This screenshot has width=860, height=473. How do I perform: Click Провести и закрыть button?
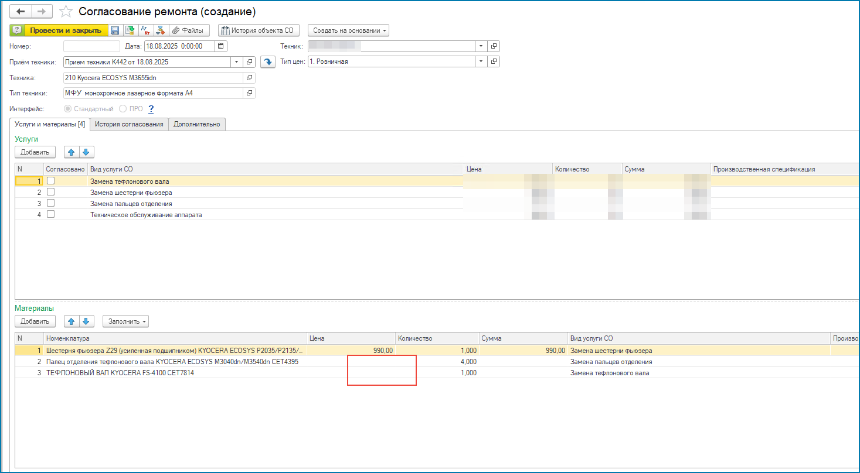tap(66, 30)
